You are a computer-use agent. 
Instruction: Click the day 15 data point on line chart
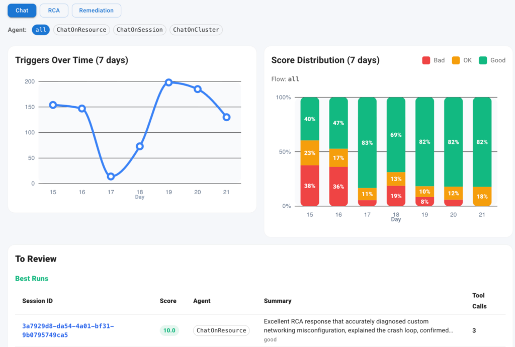pos(53,105)
